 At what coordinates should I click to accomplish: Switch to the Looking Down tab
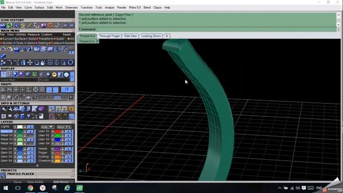click(x=151, y=36)
